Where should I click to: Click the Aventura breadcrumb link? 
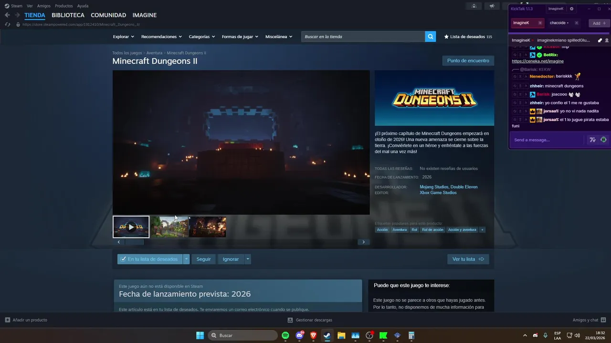pos(154,53)
